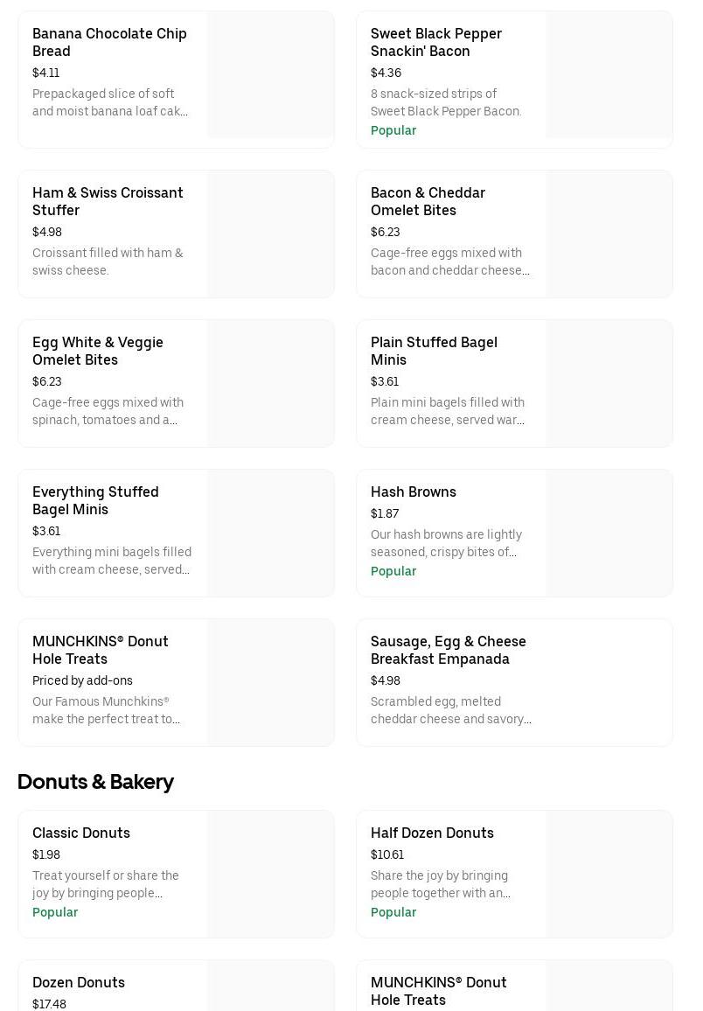This screenshot has width=703, height=1011.
Task: Open Plain Stuffed Bagel Minis item
Action: 434,351
